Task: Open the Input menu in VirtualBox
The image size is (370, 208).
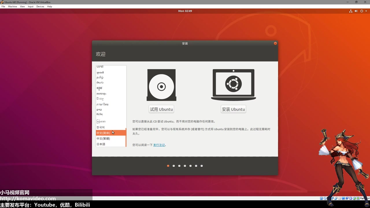Action: point(30,6)
